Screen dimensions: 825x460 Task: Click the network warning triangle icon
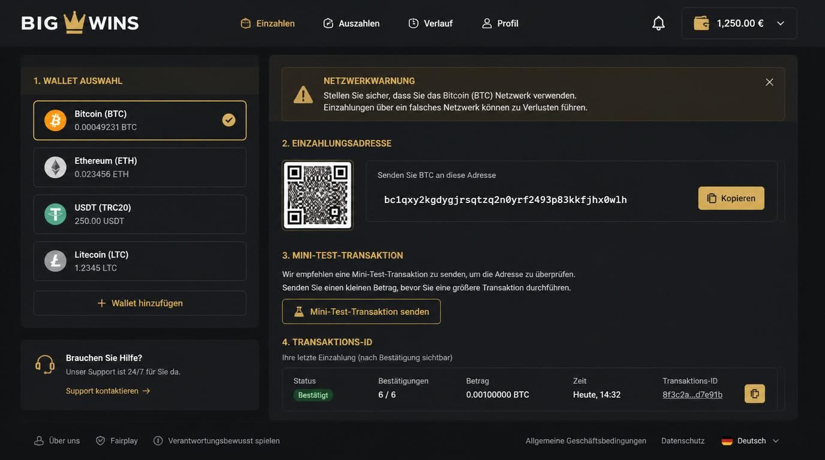(303, 95)
